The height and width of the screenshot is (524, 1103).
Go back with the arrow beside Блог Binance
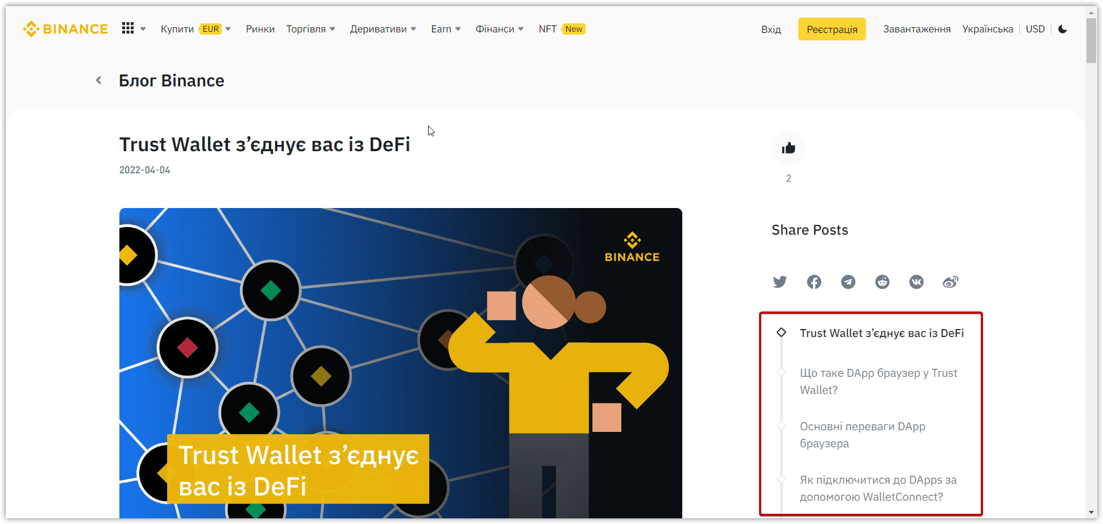(x=99, y=80)
